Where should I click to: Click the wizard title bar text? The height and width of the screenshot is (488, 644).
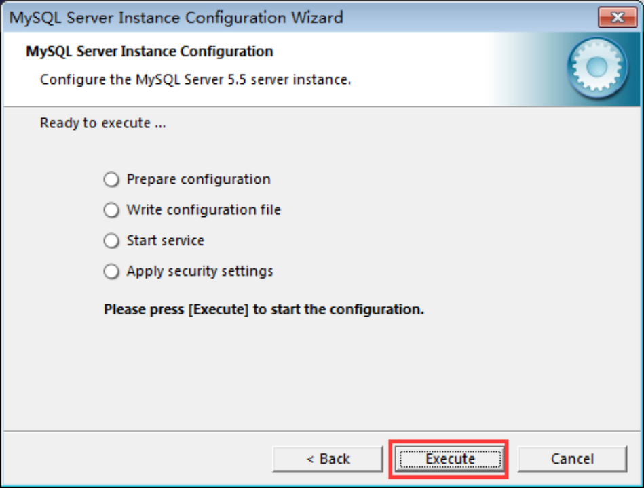[176, 18]
